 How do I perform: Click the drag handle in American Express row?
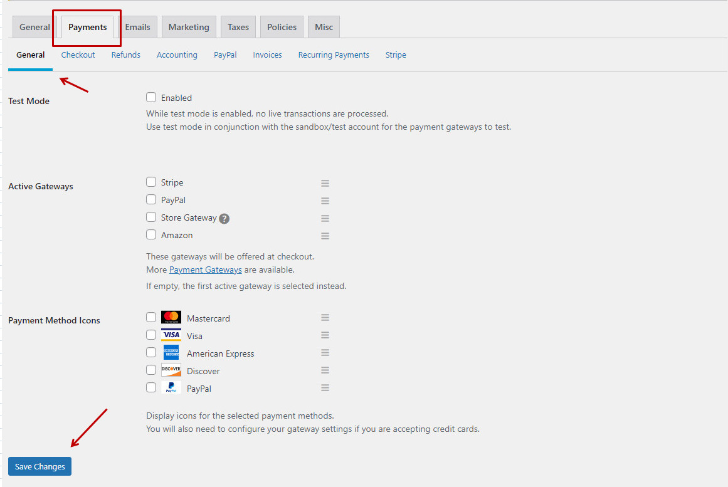tap(325, 353)
